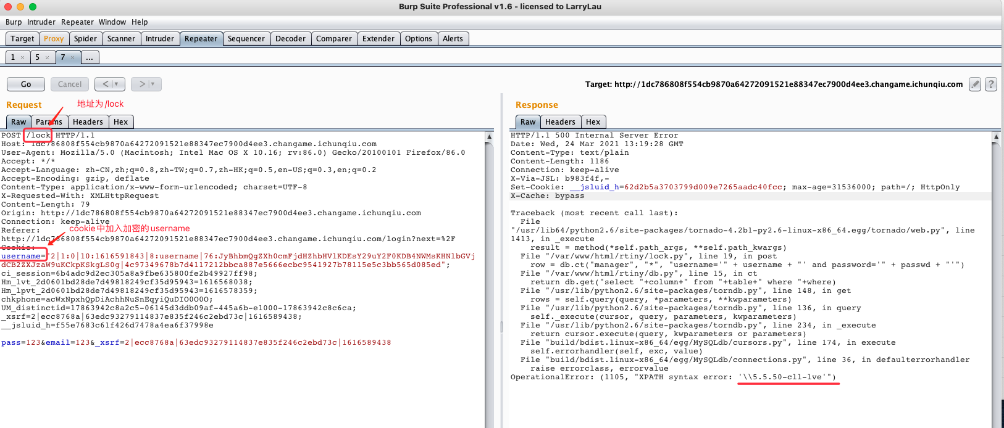Click the Accept-Encoding: gzip, deflate line
The width and height of the screenshot is (1004, 428).
coord(75,179)
